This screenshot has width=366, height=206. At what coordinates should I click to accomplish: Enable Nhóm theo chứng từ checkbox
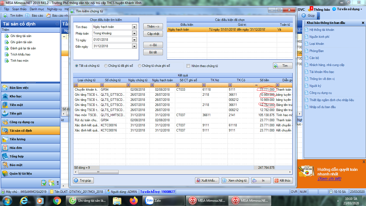coord(188,66)
